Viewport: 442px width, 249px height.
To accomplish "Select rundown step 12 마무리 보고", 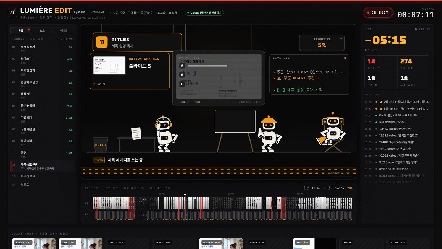I will click(x=42, y=176).
